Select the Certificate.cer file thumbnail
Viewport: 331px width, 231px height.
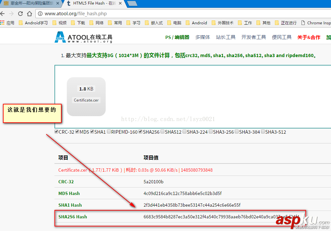click(86, 96)
